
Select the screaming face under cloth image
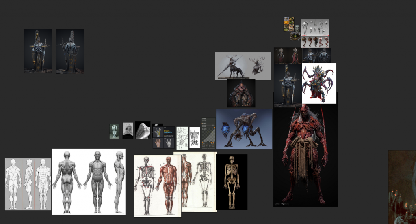128,130
